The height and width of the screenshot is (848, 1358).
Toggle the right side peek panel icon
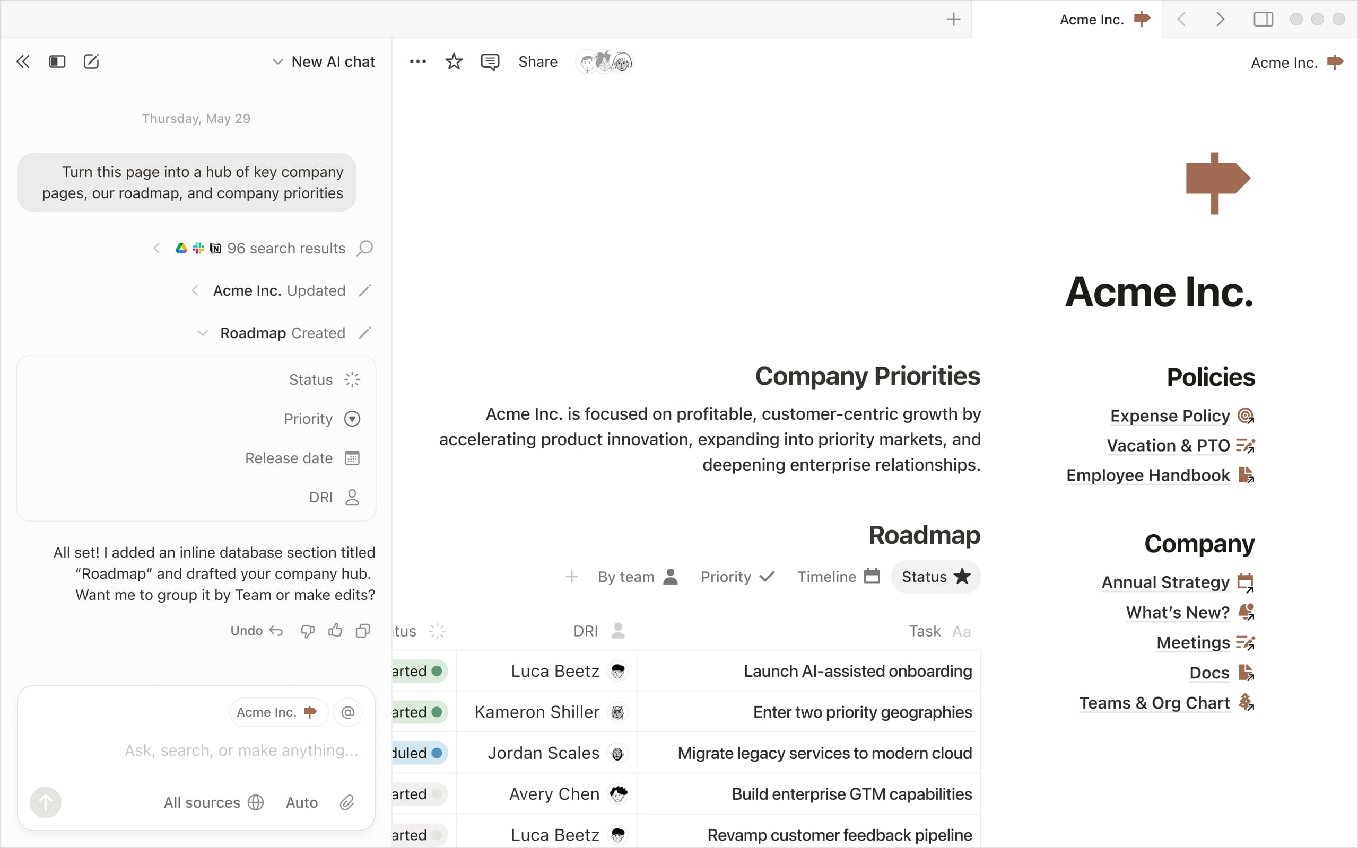(1263, 20)
